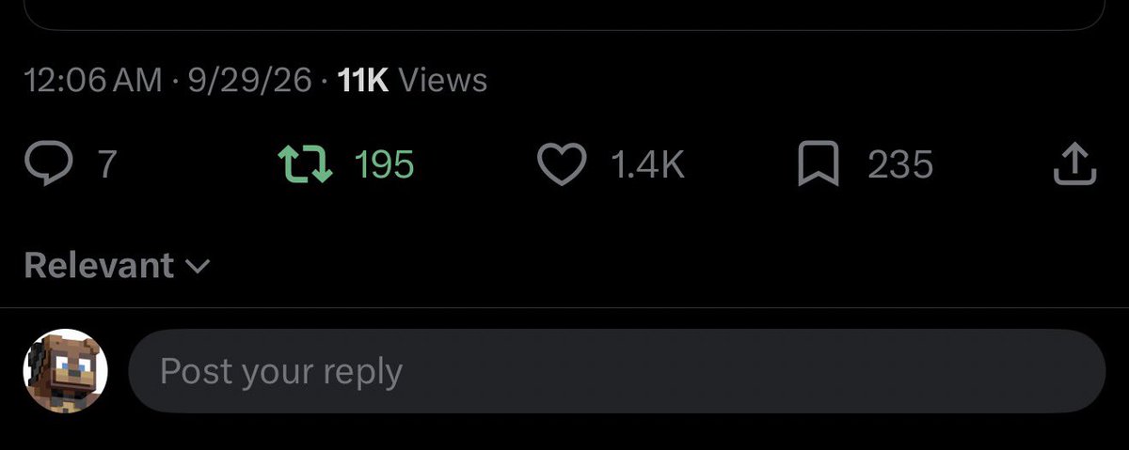1129x450 pixels.
Task: Open the bear avatar profile picture
Action: pyautogui.click(x=65, y=371)
